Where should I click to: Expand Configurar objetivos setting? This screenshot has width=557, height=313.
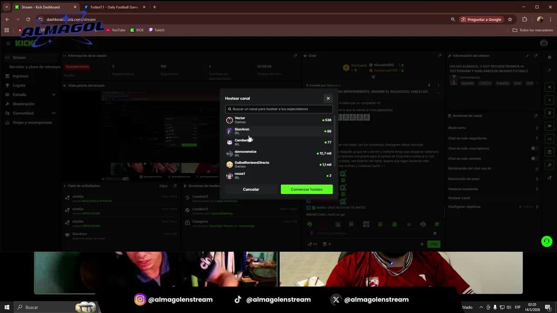point(493,206)
